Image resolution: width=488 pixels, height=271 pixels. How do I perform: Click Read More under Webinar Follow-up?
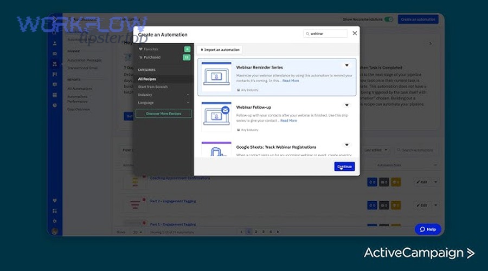pyautogui.click(x=288, y=121)
